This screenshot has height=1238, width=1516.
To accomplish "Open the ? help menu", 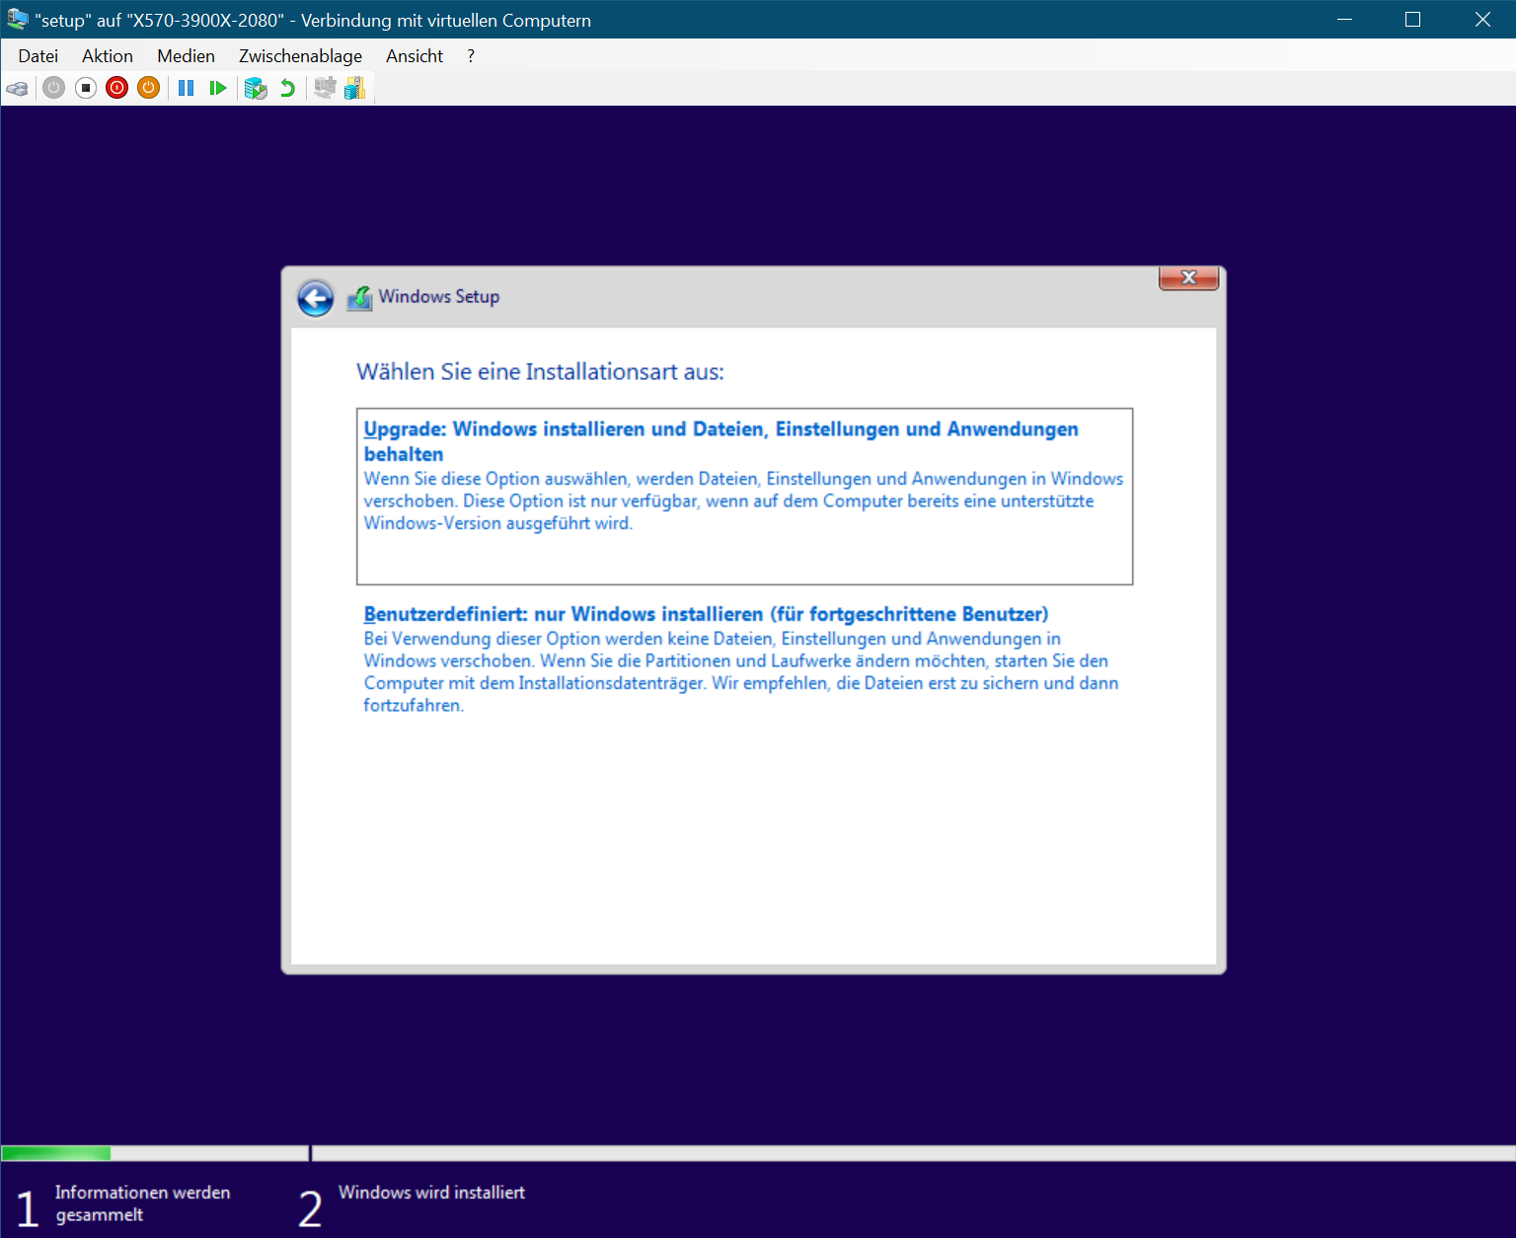I will coord(471,56).
